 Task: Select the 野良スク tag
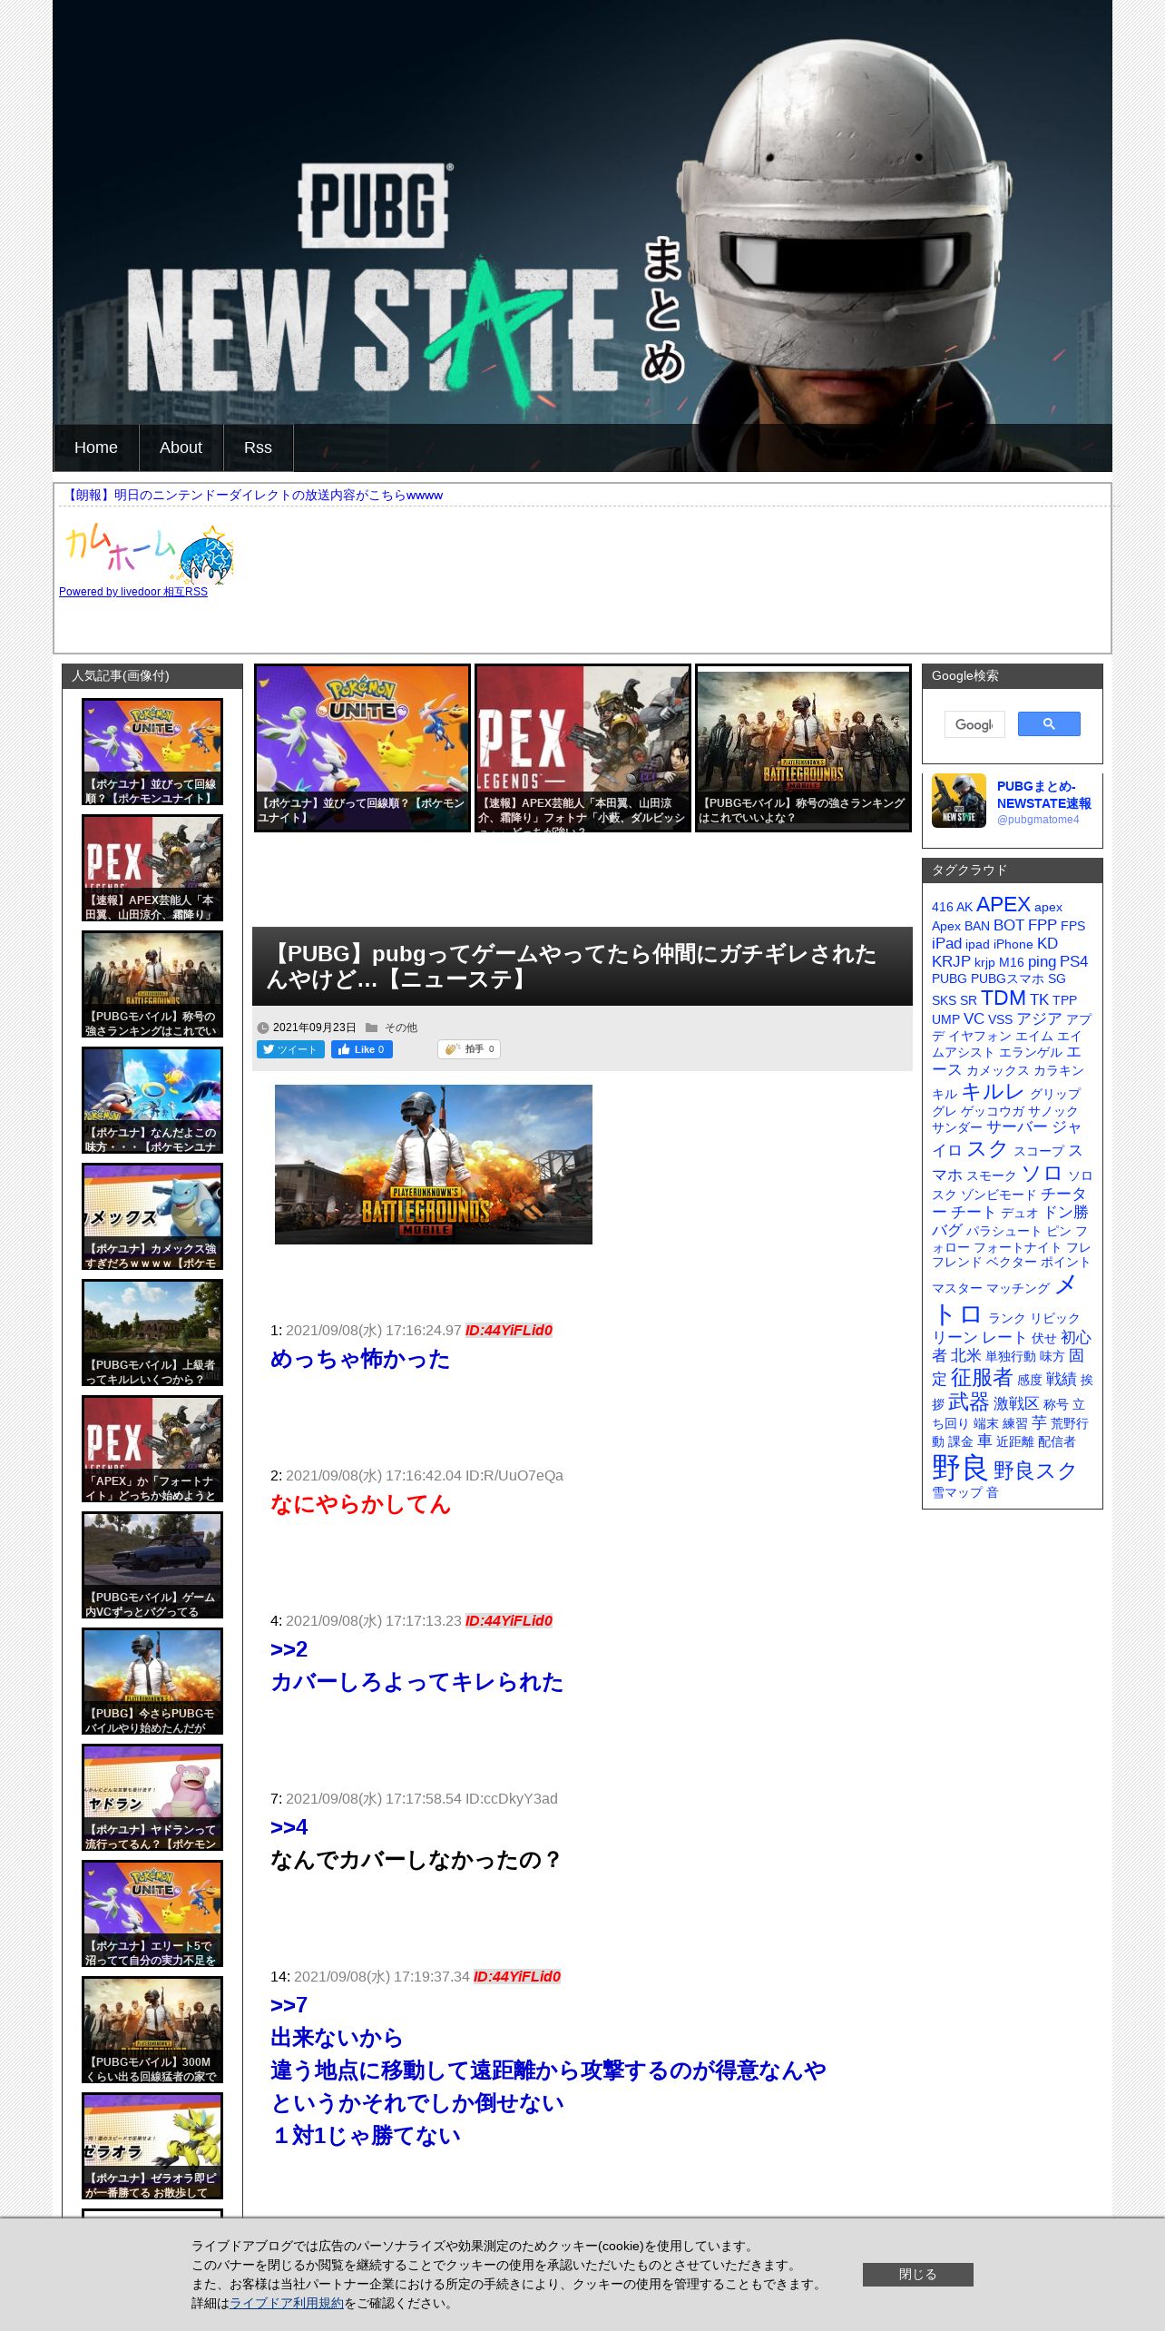point(1035,1470)
